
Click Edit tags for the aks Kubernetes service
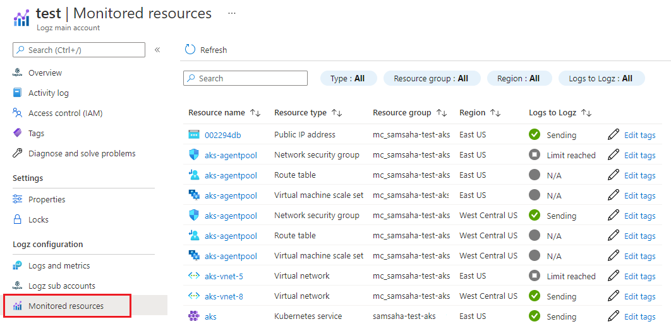pyautogui.click(x=640, y=316)
